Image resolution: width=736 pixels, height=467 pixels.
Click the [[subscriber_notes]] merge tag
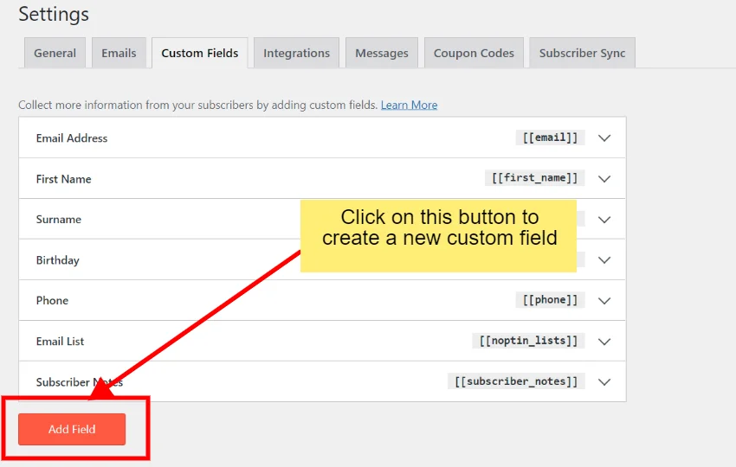pyautogui.click(x=516, y=381)
